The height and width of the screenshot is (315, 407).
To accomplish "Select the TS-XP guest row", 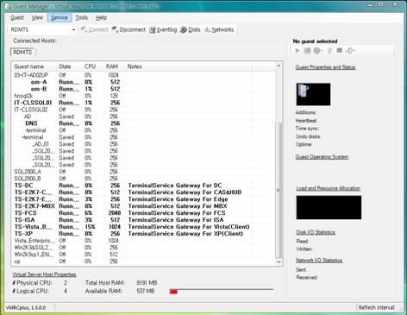I will click(x=144, y=234).
